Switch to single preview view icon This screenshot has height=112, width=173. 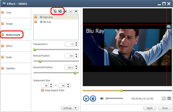164,98
